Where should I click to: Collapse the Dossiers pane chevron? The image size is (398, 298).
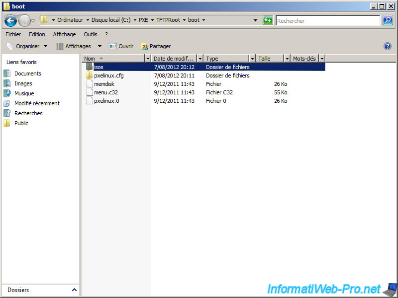coord(74,290)
